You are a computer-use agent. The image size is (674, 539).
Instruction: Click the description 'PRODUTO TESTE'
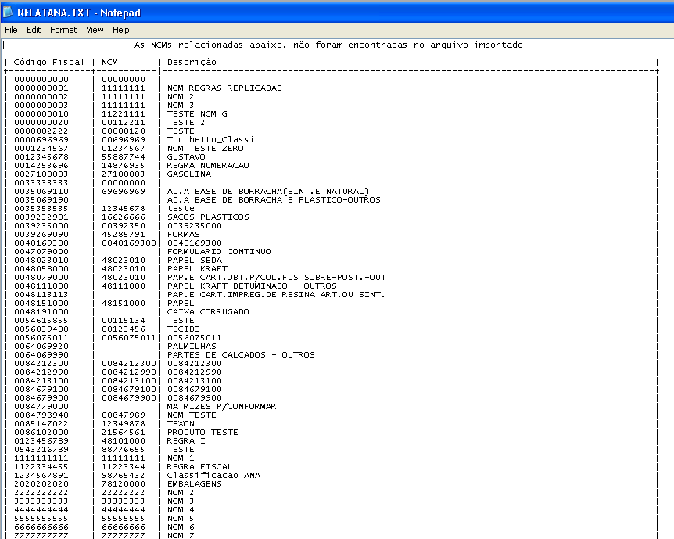pyautogui.click(x=203, y=432)
